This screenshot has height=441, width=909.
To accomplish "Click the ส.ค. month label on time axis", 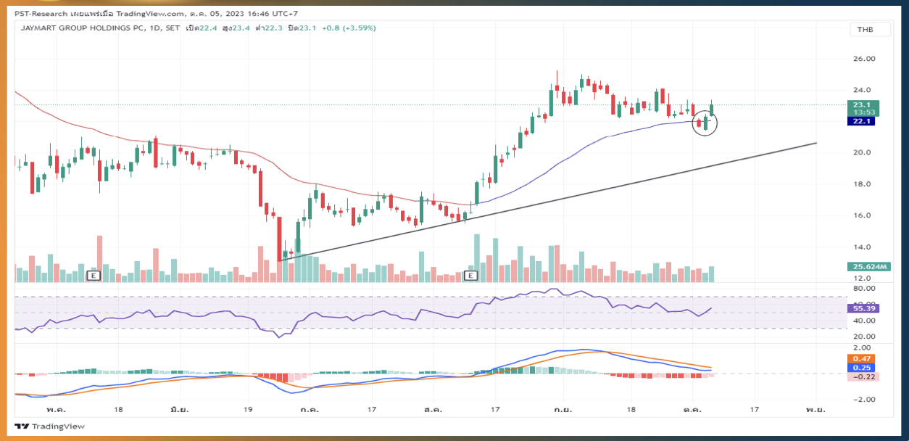I will point(433,409).
